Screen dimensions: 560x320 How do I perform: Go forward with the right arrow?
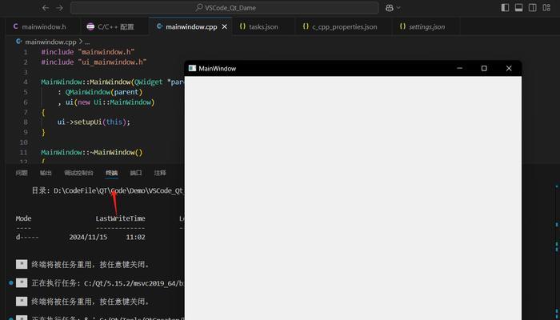click(x=60, y=8)
